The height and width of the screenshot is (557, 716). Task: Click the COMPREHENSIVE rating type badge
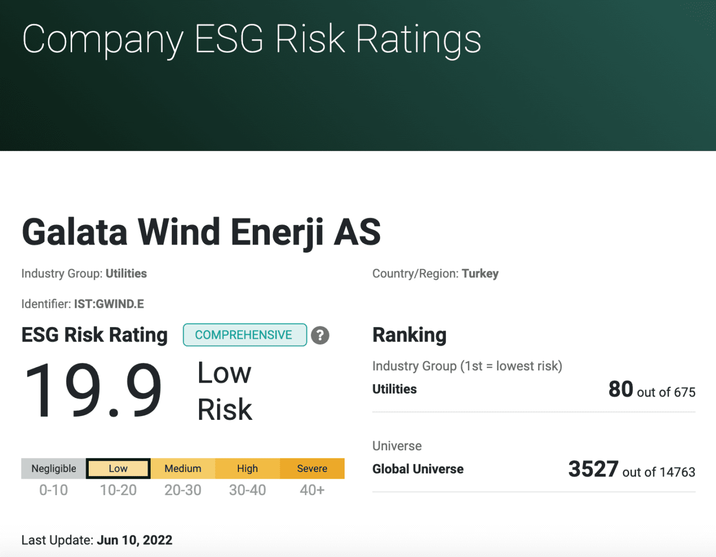(245, 335)
